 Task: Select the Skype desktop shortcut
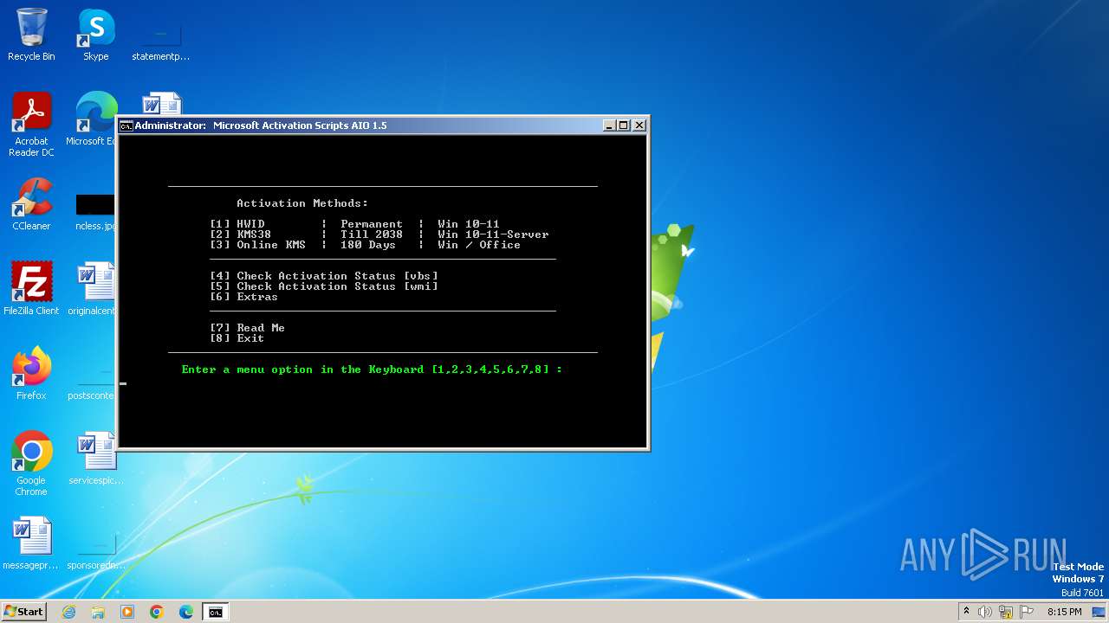(x=96, y=35)
